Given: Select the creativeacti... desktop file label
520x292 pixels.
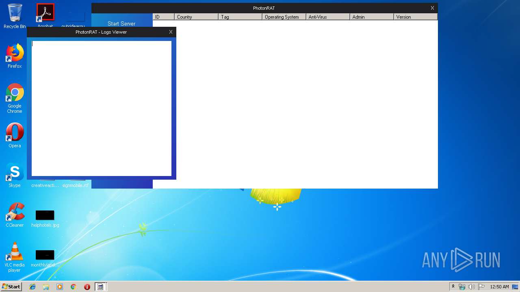Looking at the screenshot, I should click(x=45, y=185).
